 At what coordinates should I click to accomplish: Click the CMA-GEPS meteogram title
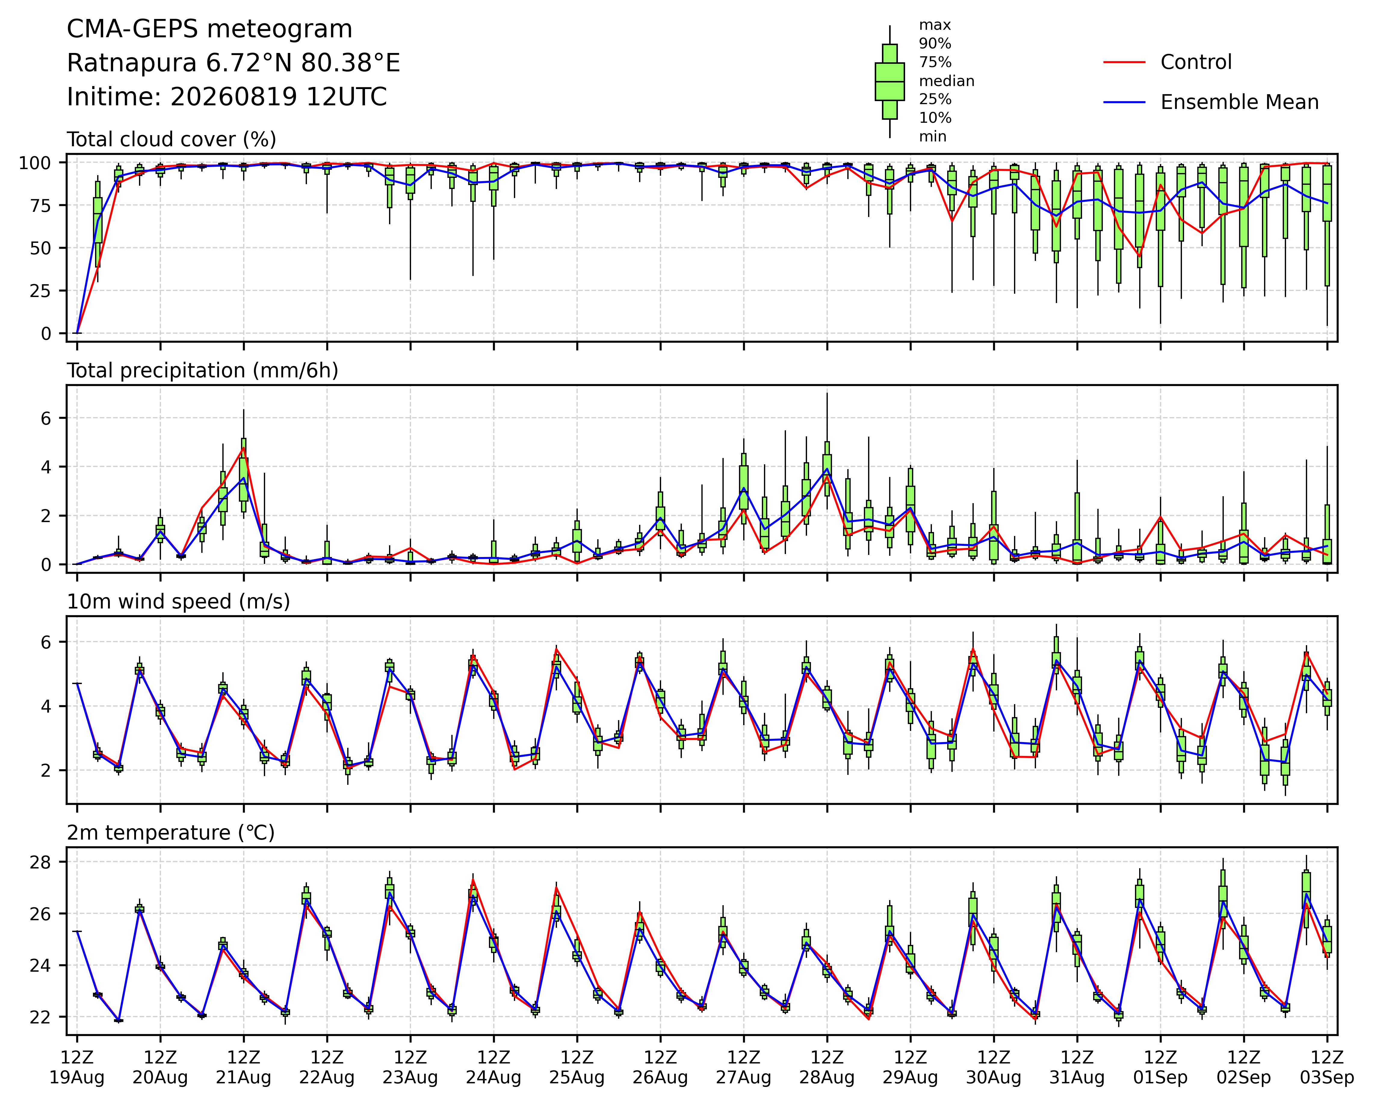(209, 29)
